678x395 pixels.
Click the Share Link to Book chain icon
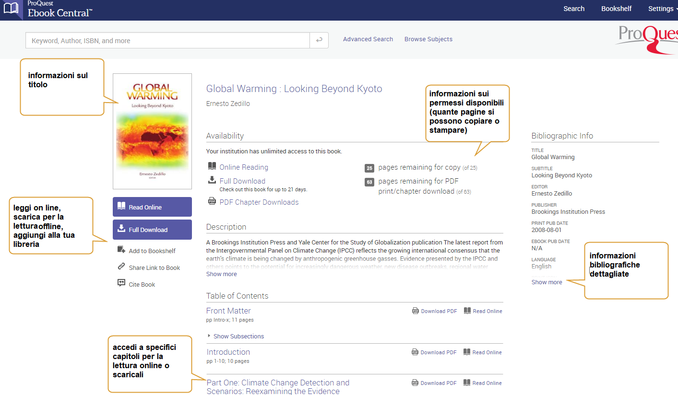click(121, 267)
